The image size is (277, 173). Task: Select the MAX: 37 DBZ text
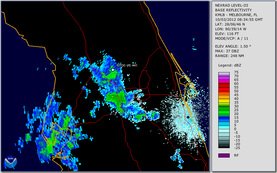click(227, 51)
